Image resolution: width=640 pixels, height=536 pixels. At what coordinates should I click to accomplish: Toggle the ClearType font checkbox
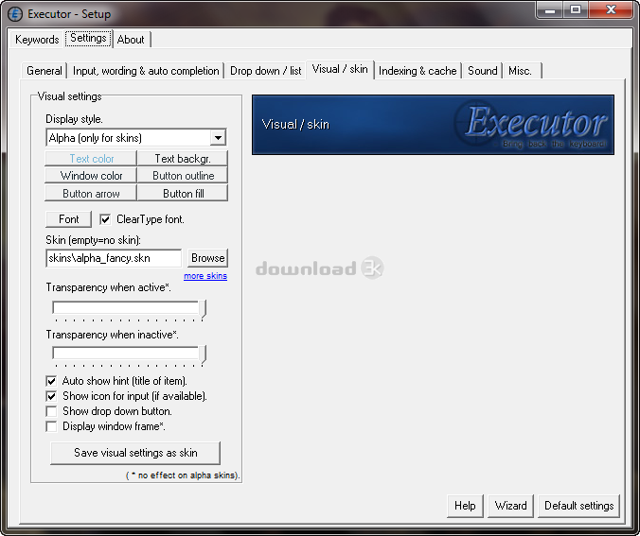pyautogui.click(x=105, y=219)
